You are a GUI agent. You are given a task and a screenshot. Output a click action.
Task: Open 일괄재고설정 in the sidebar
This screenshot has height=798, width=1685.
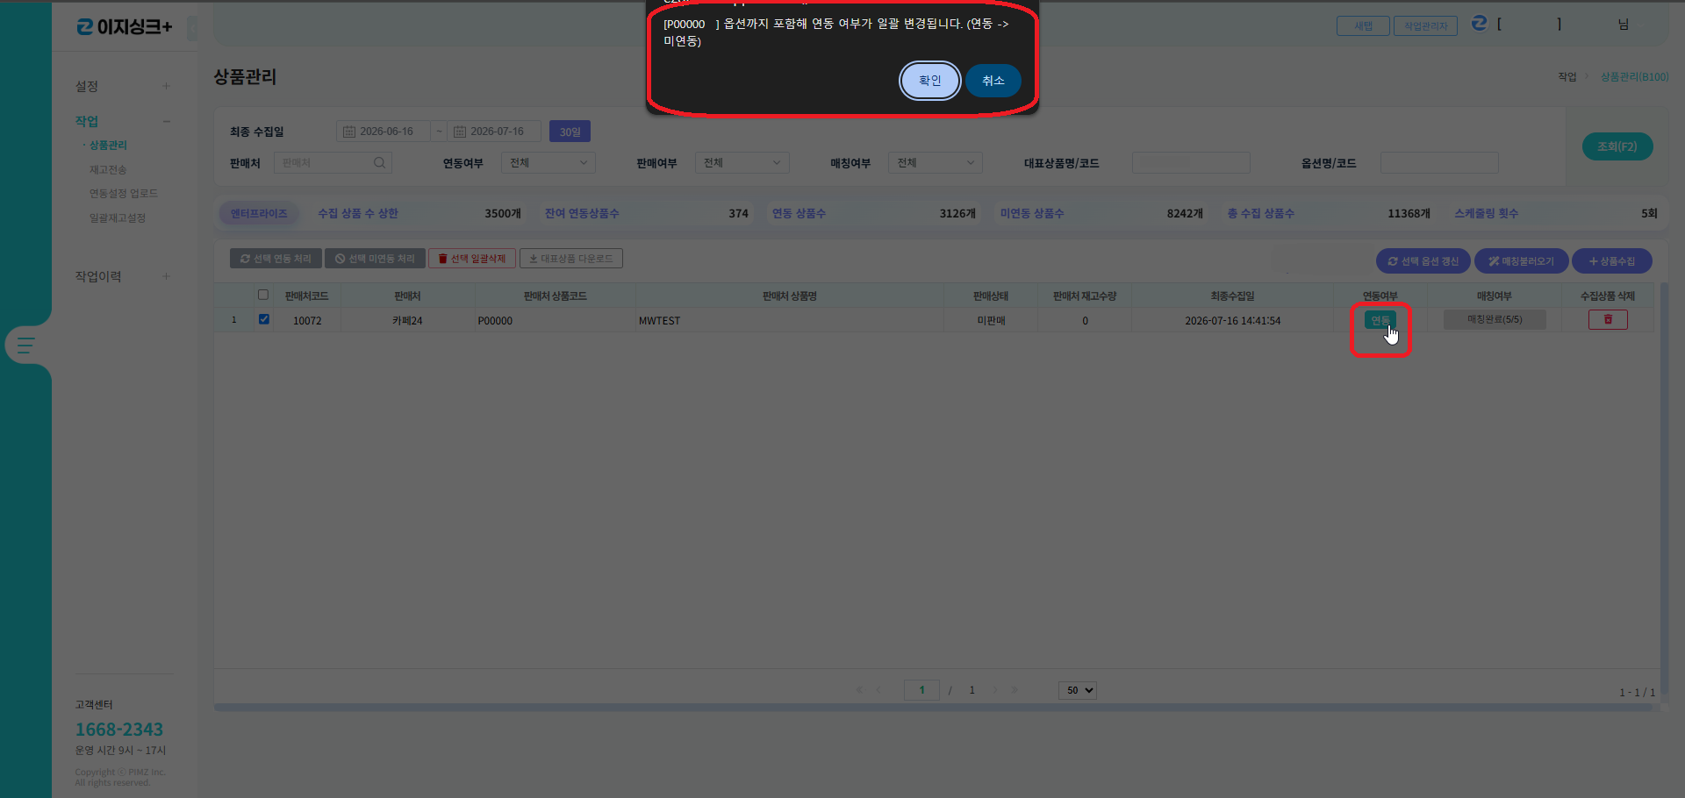118,217
